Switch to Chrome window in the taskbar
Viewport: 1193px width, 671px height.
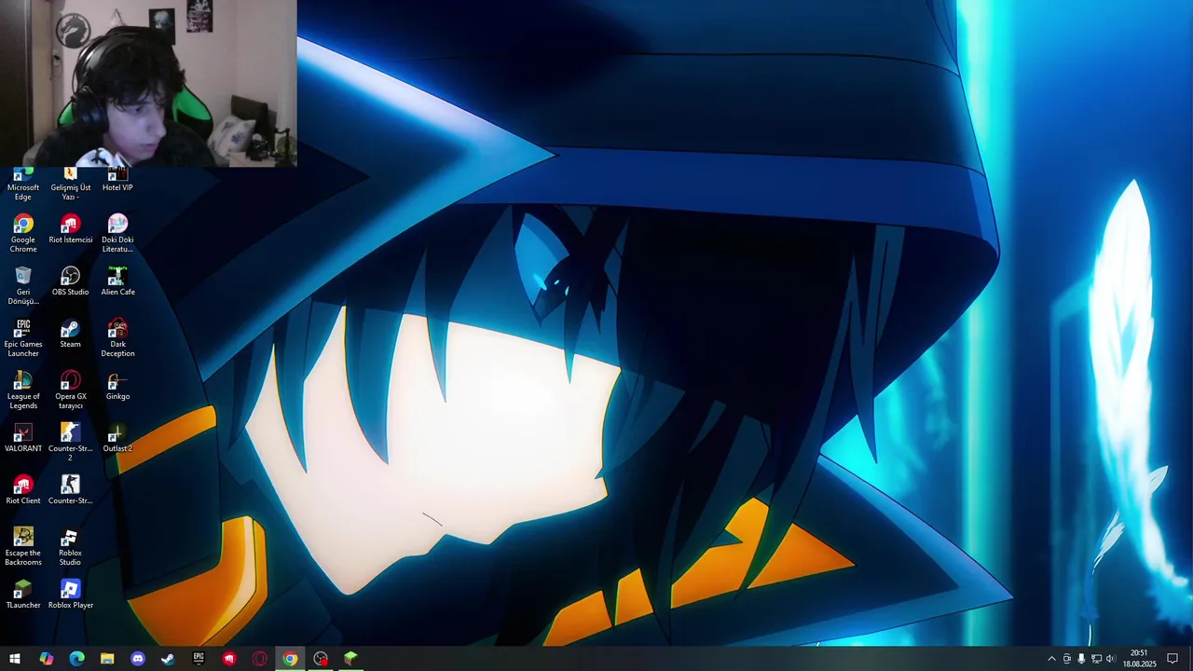point(291,659)
